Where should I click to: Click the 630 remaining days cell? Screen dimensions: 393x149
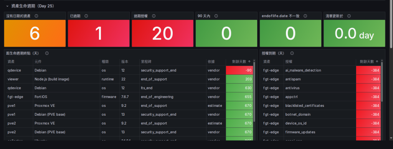coord(239,88)
